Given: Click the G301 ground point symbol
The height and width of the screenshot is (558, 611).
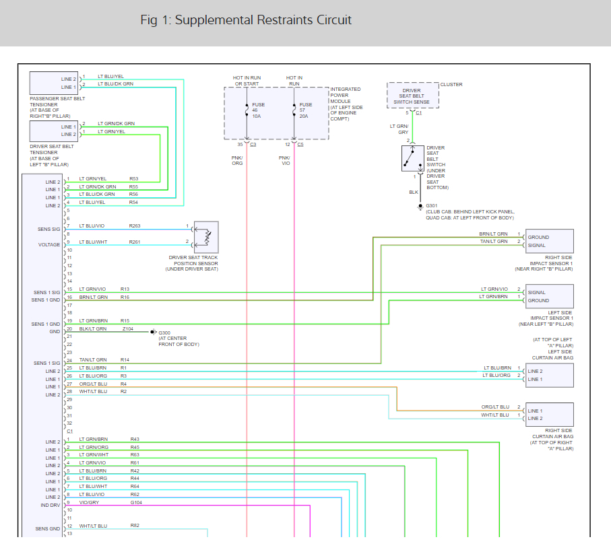Looking at the screenshot, I should tap(420, 207).
